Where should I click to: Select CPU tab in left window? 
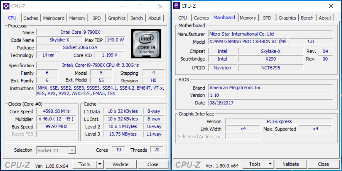coord(12,18)
